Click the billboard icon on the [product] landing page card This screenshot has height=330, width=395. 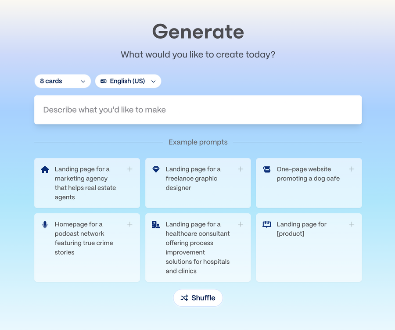point(266,224)
